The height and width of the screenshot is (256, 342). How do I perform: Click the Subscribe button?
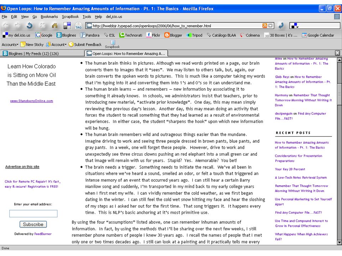[33, 224]
